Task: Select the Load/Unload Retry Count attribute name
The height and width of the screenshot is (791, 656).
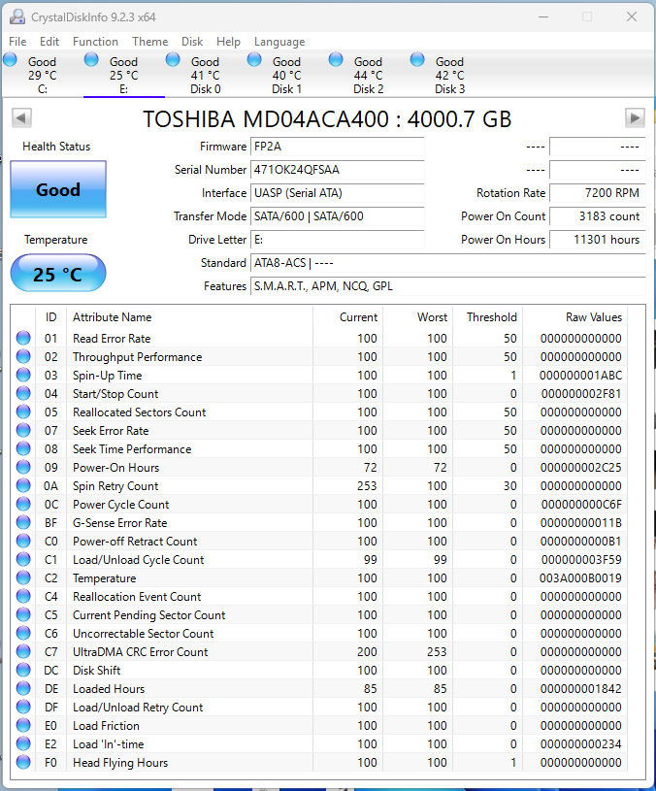Action: pyautogui.click(x=138, y=708)
